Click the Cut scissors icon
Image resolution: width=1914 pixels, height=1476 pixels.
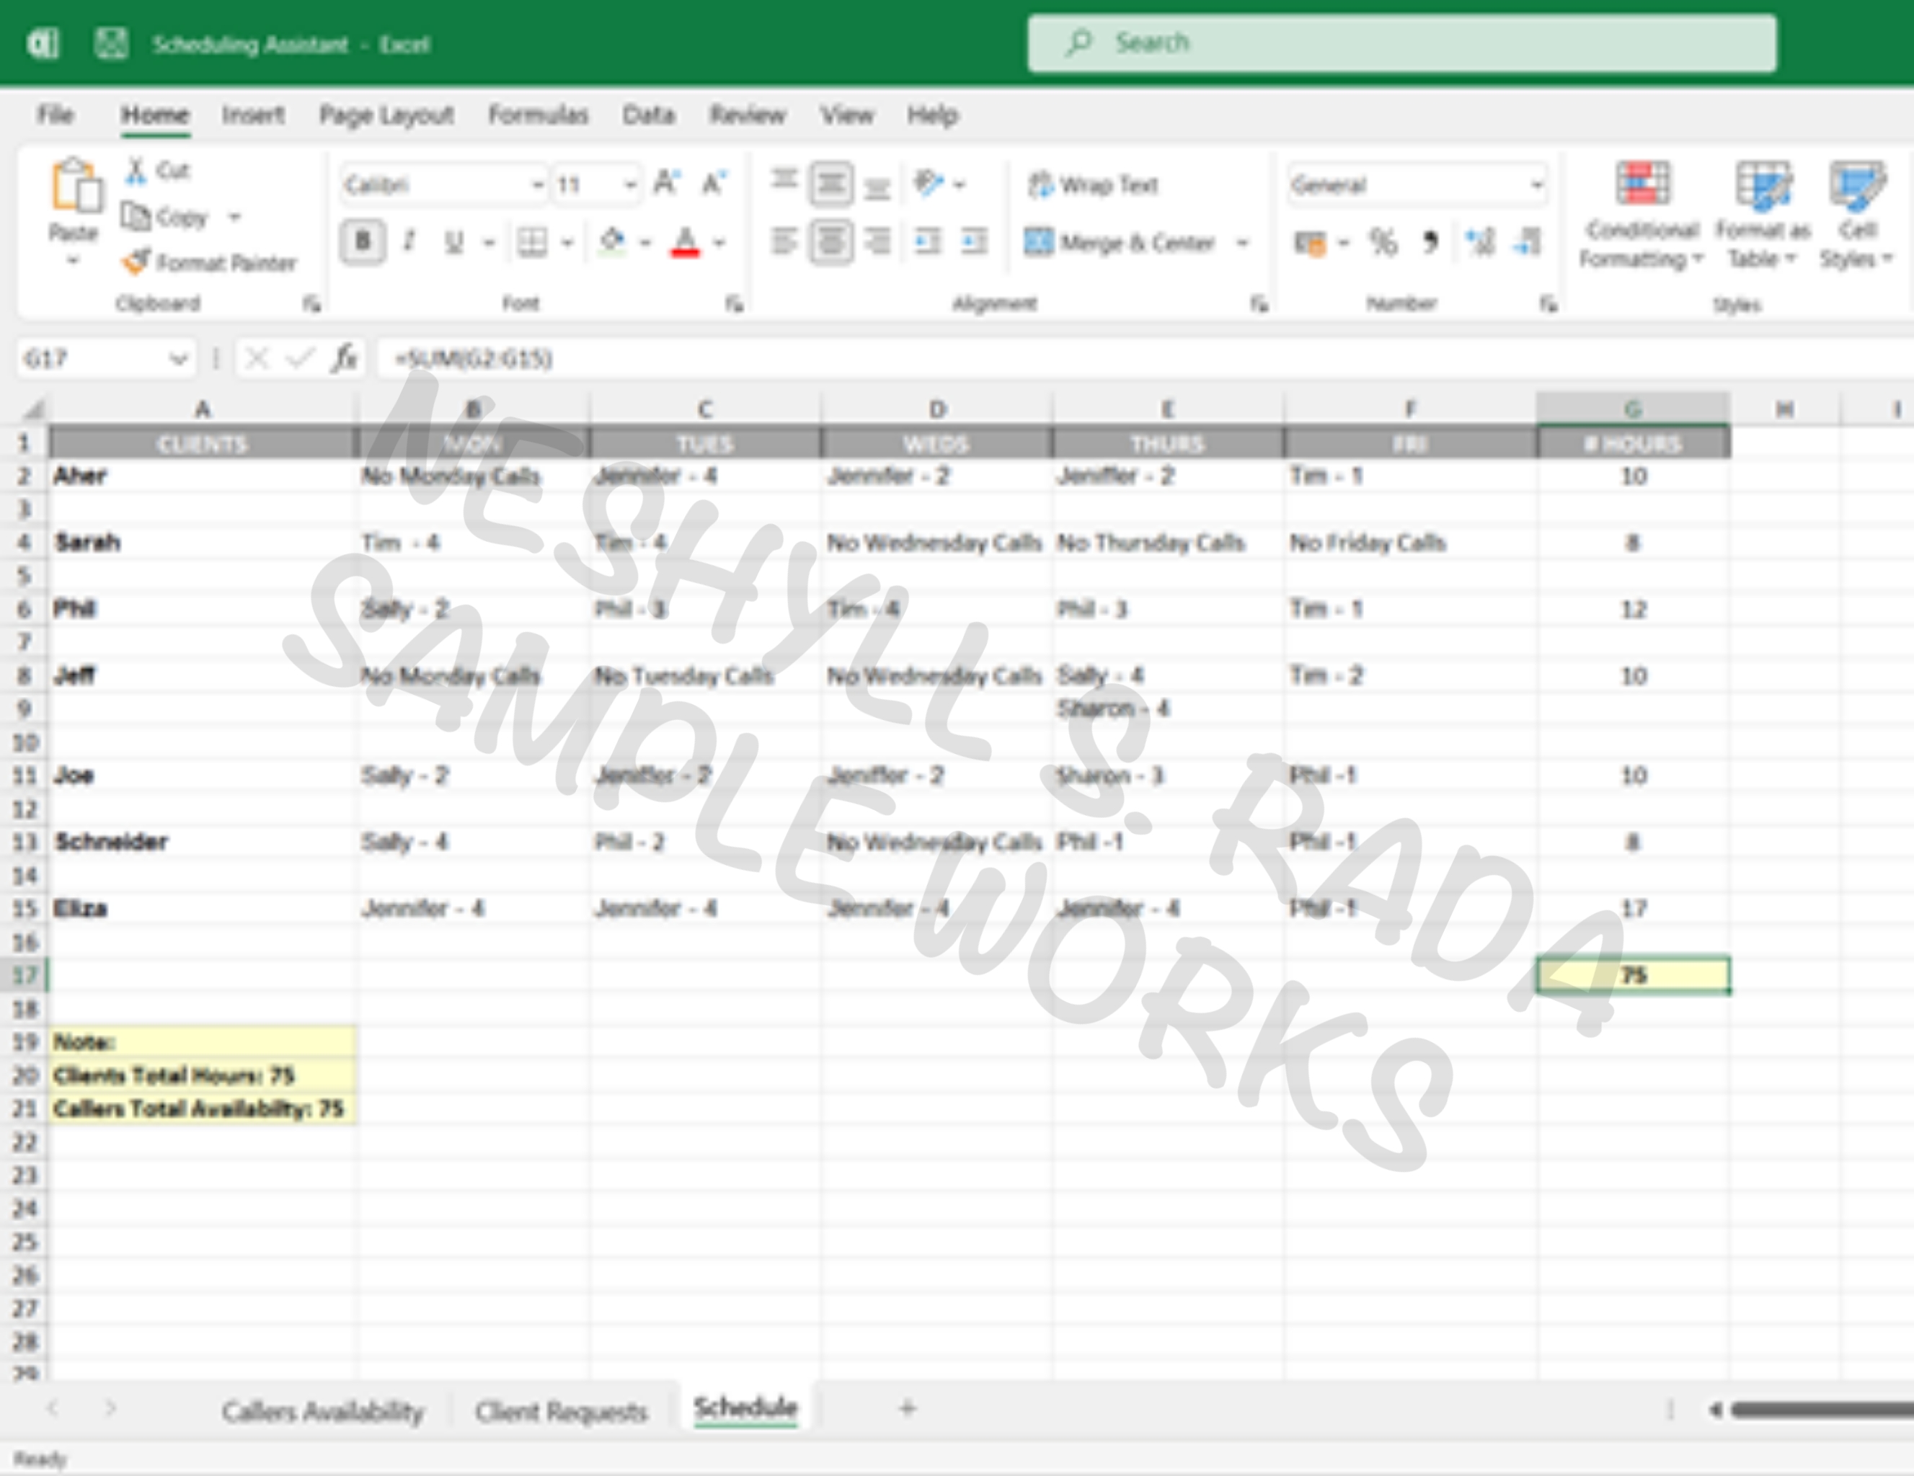click(136, 170)
